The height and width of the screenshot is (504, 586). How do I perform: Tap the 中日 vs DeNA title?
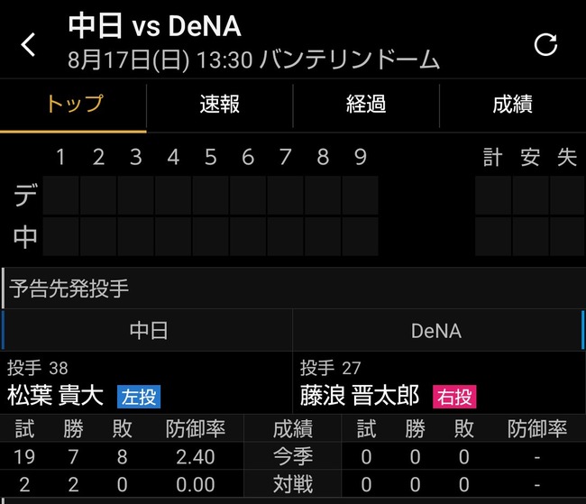pyautogui.click(x=155, y=26)
